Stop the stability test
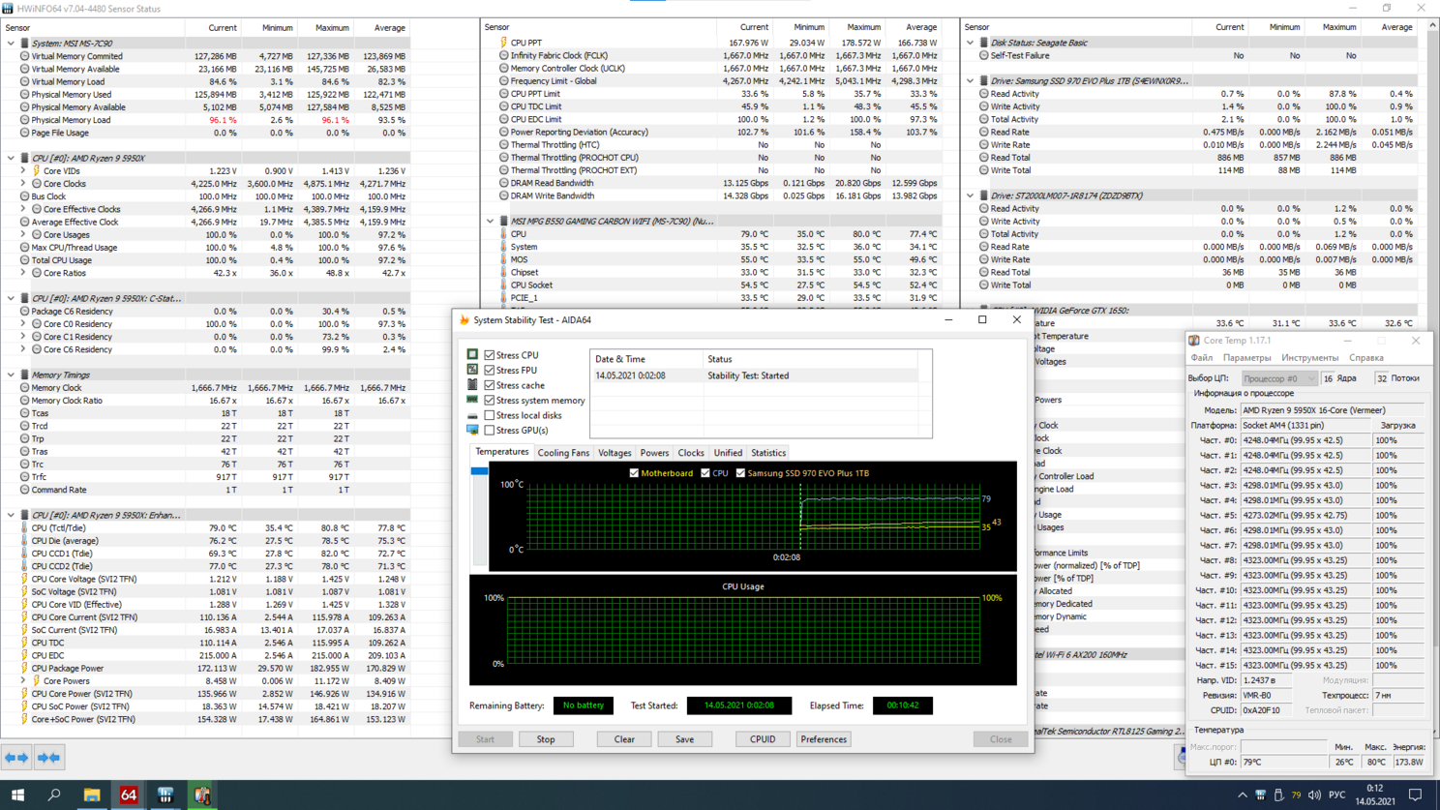This screenshot has width=1440, height=810. coord(546,739)
